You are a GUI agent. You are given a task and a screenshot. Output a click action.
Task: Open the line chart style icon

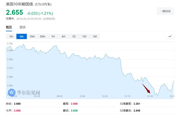tap(170, 36)
